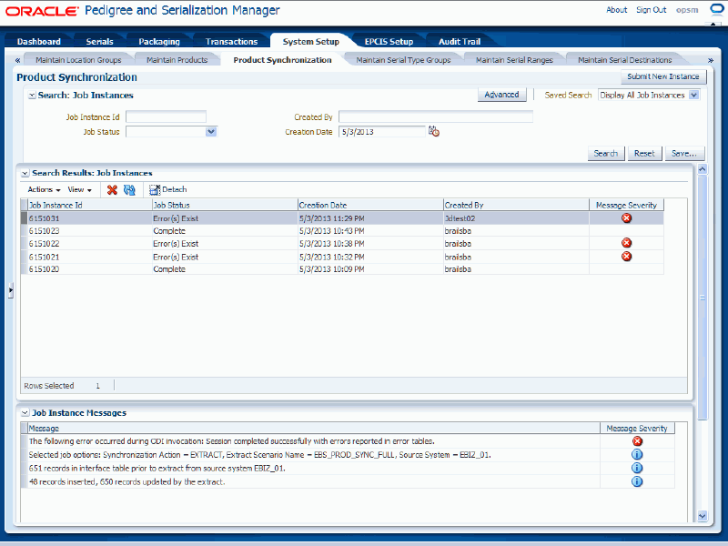The image size is (728, 546).
Task: Select job instance row 6151022
Action: click(x=343, y=243)
